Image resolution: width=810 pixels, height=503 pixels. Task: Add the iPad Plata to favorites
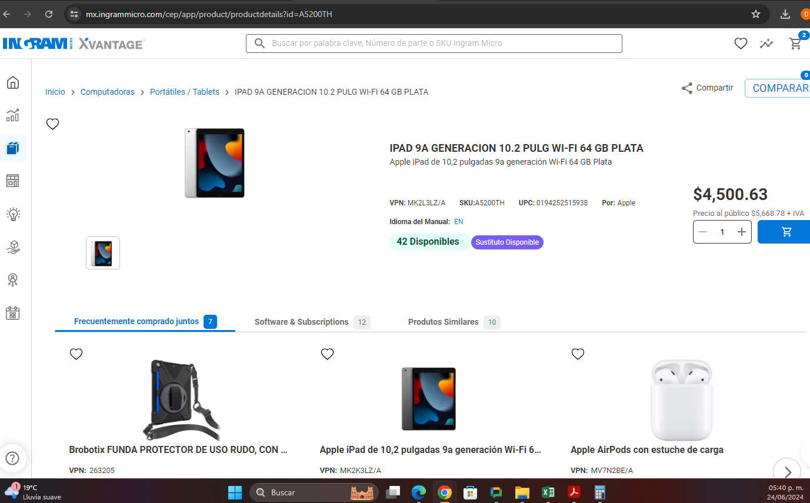coord(53,124)
